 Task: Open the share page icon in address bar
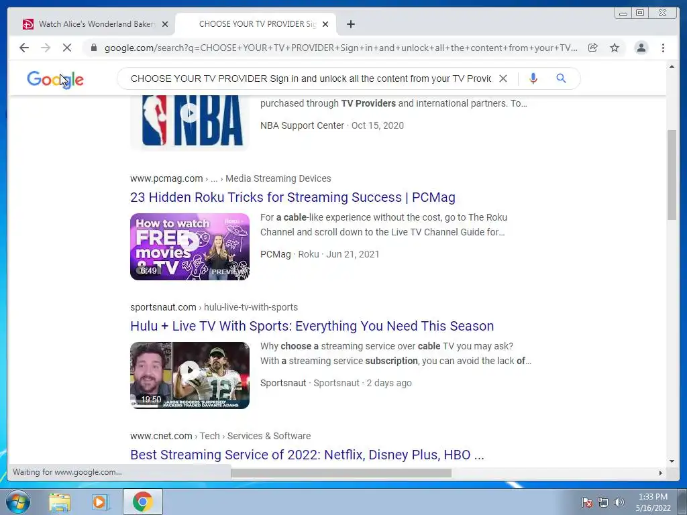593,48
